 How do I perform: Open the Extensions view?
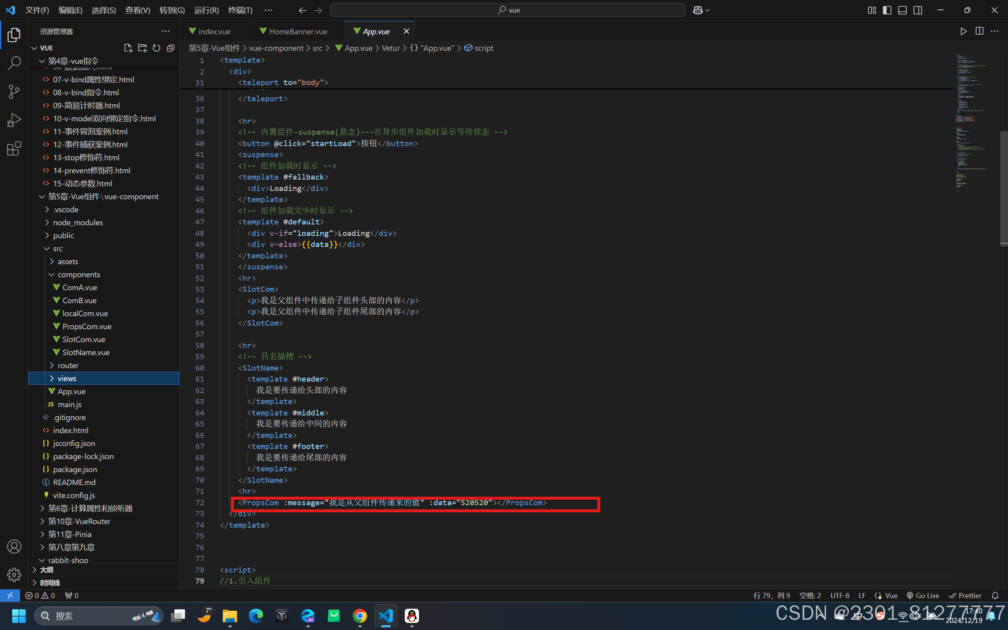point(14,148)
